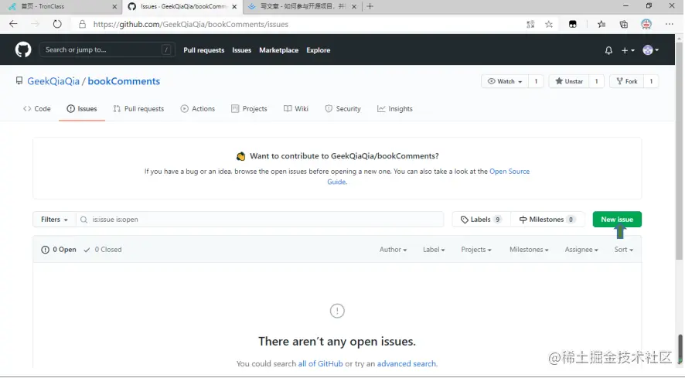Image resolution: width=685 pixels, height=378 pixels.
Task: Click the address bar lock icon
Action: 82,25
